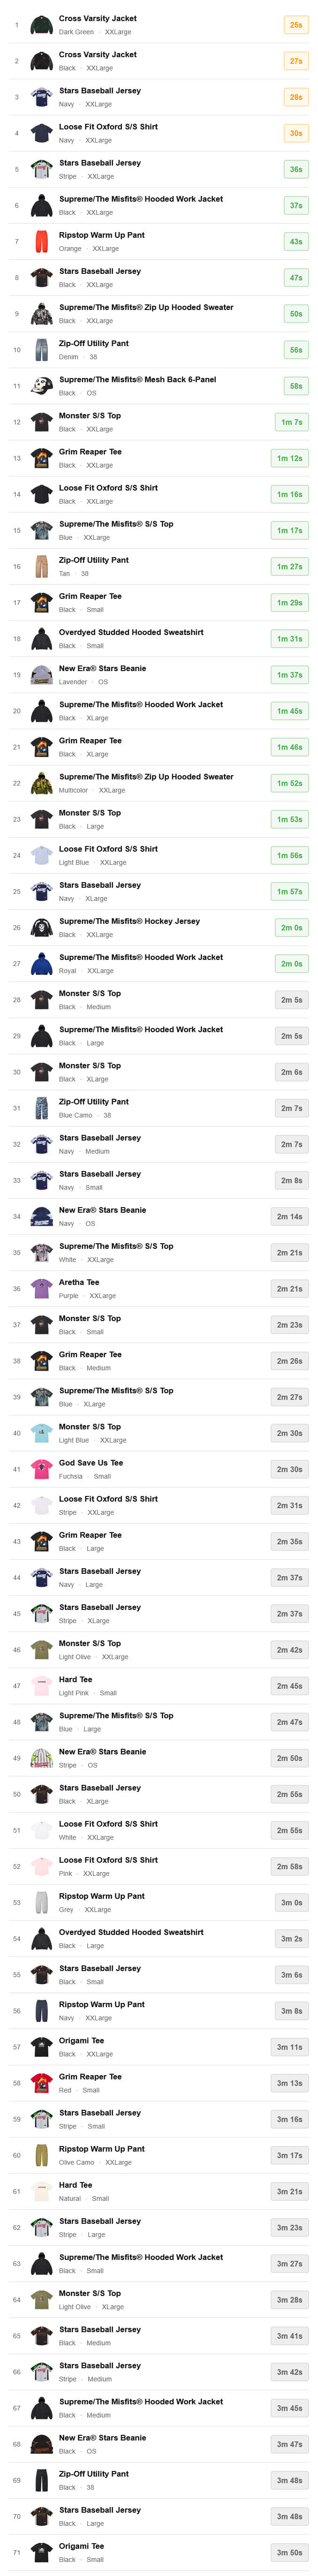Select the Denim Zip-Off Utility Pant thumbnail
The height and width of the screenshot is (2576, 318).
pos(41,350)
